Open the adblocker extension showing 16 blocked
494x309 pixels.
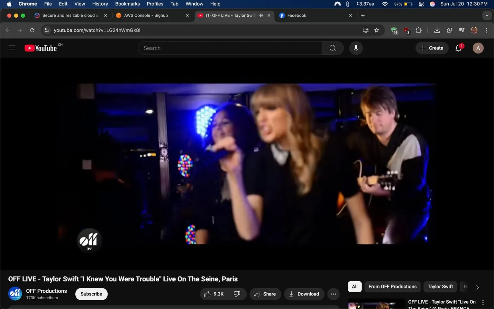(x=394, y=30)
